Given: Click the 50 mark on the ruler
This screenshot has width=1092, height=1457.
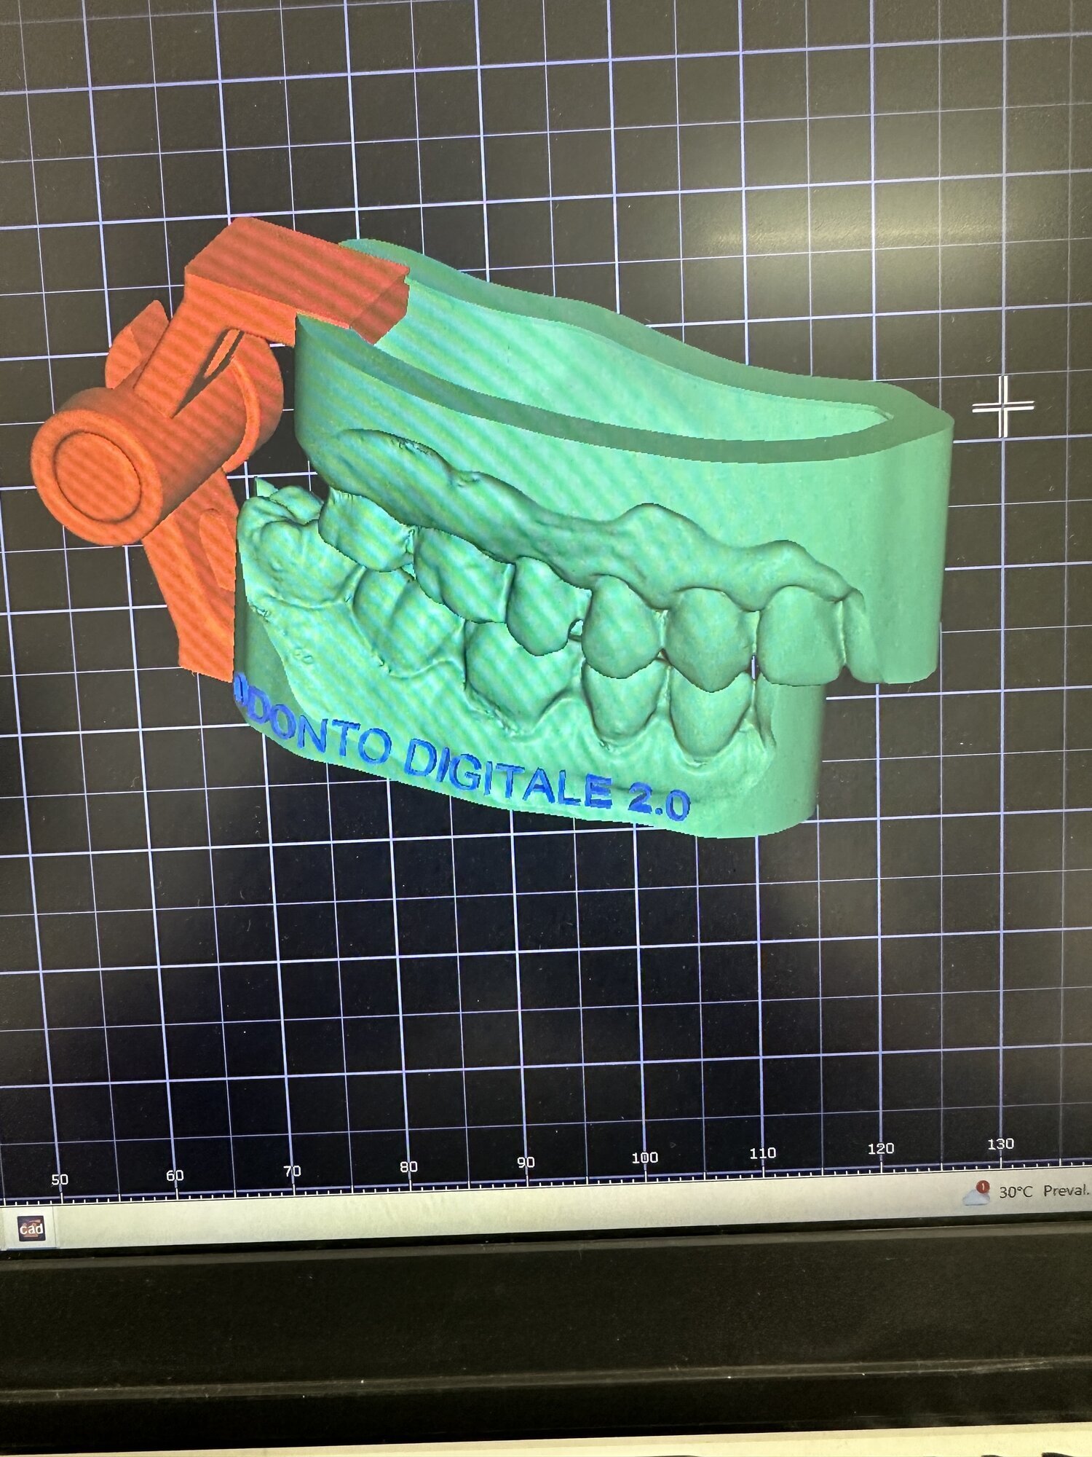Looking at the screenshot, I should click(60, 1179).
